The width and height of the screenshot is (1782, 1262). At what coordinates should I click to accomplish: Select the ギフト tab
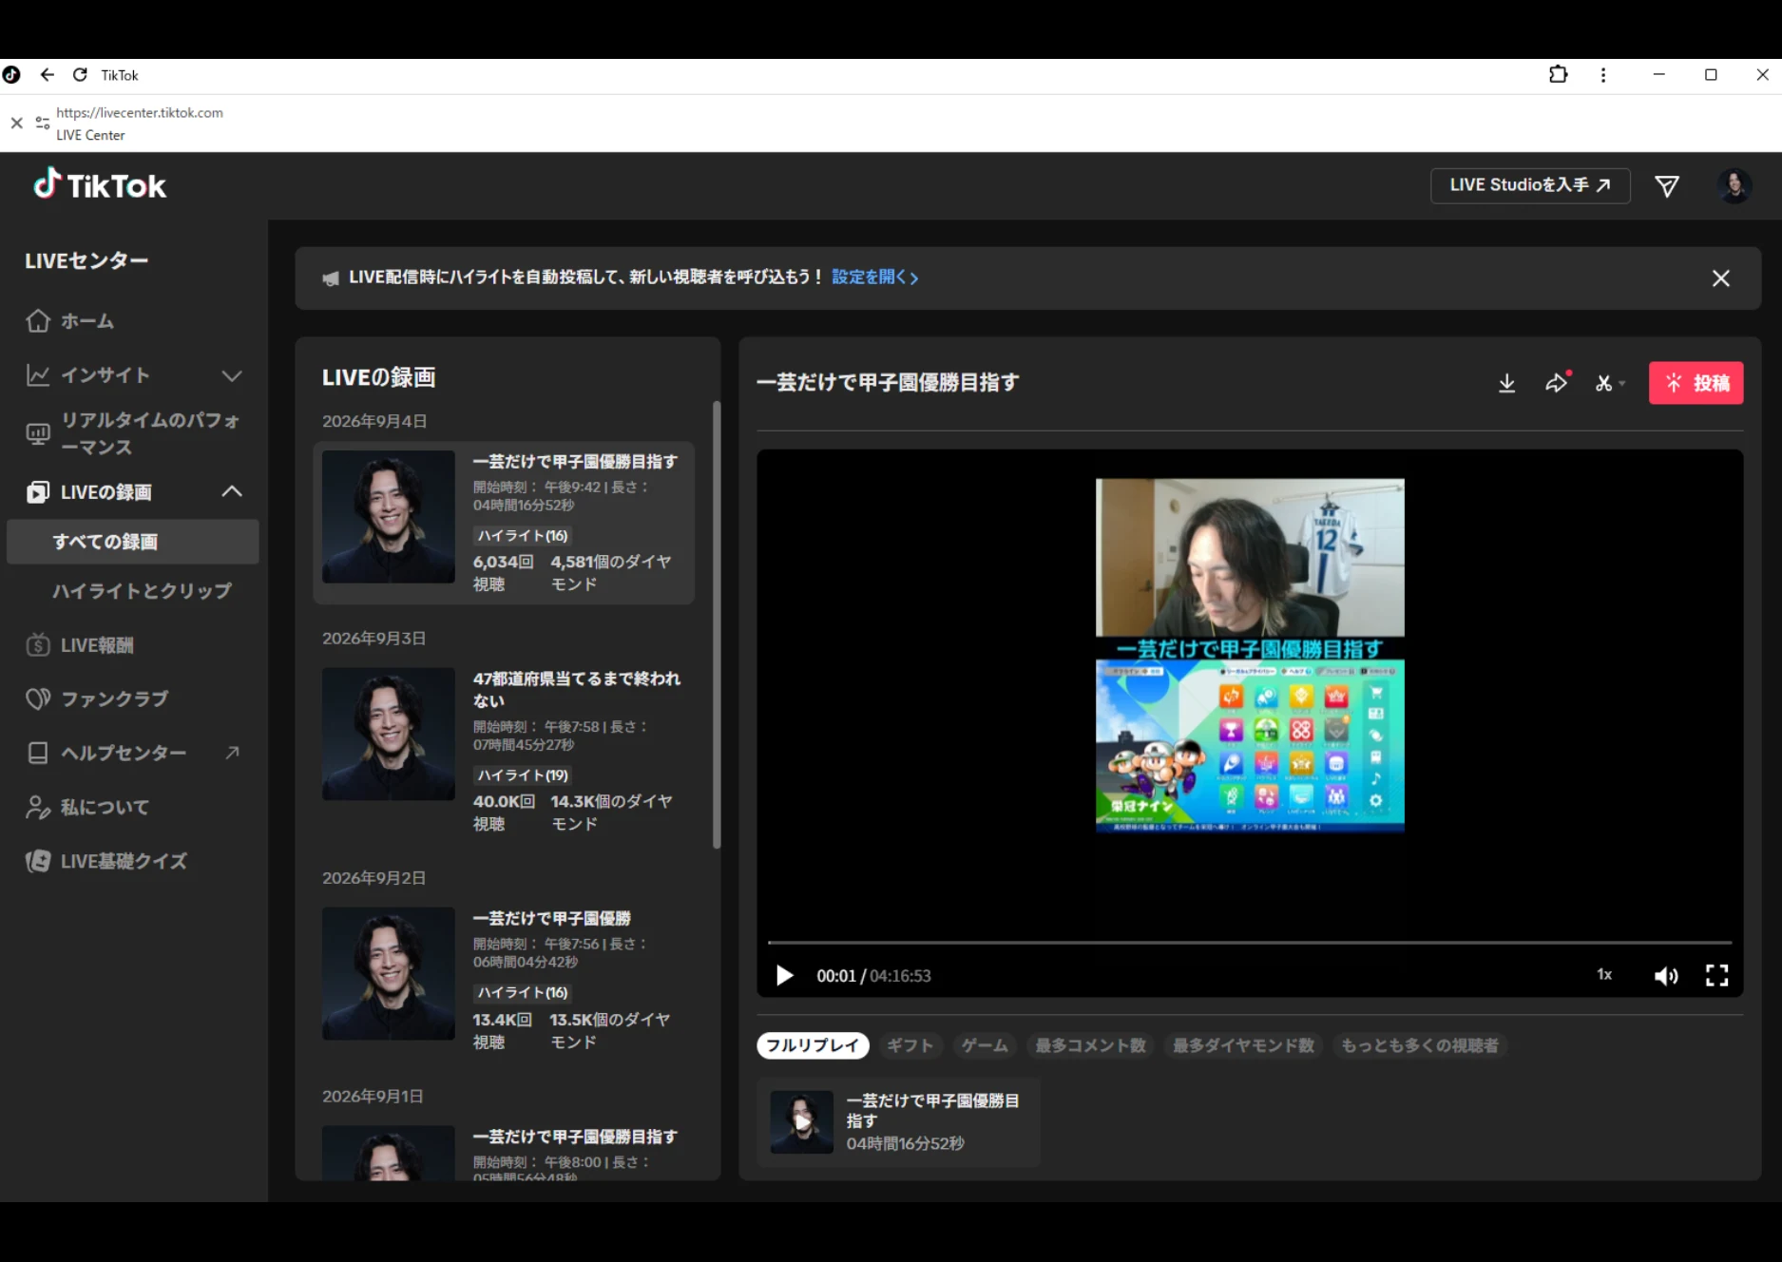click(910, 1045)
